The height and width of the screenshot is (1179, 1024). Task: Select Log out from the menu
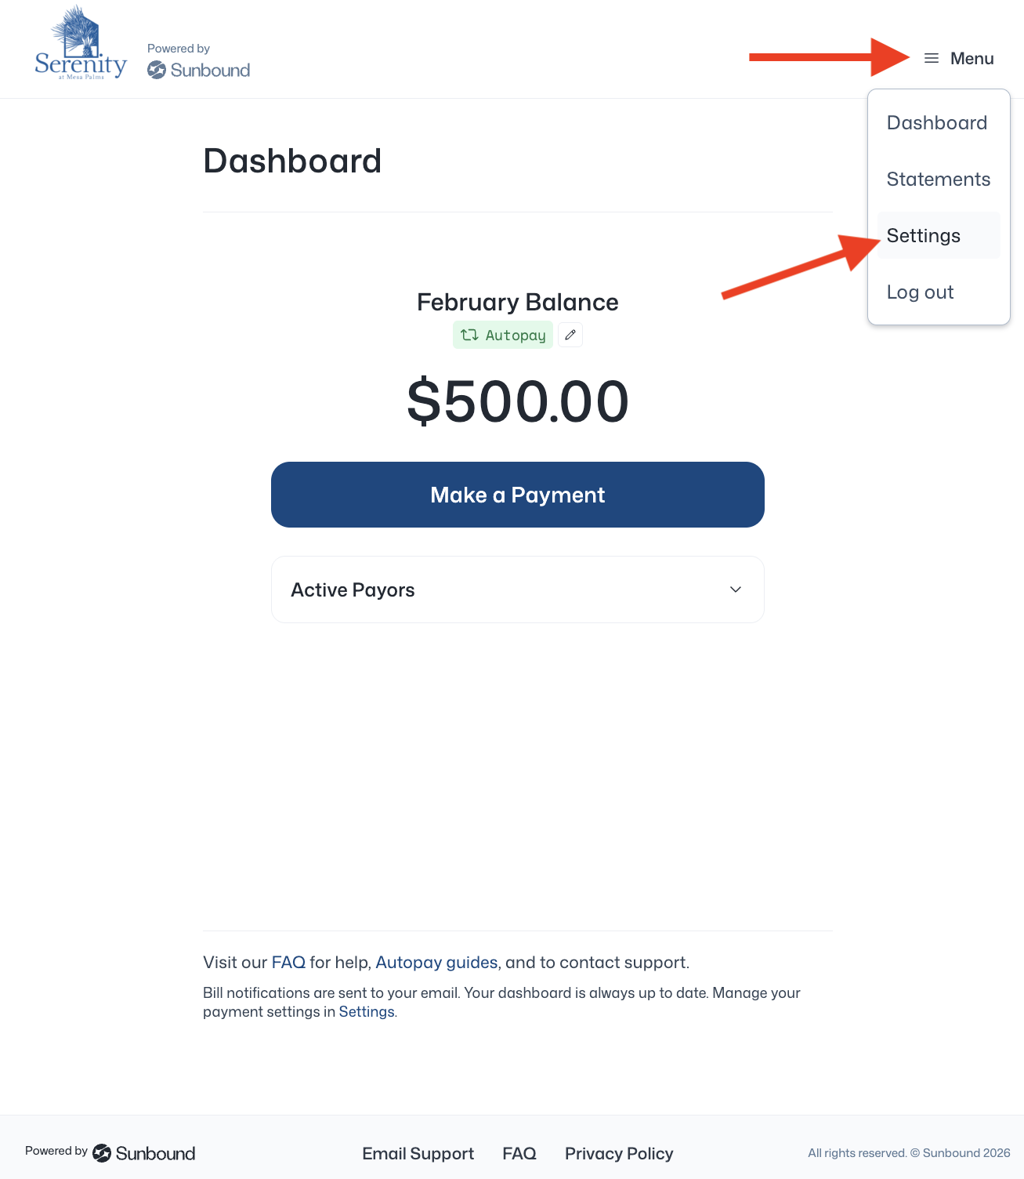(x=920, y=292)
